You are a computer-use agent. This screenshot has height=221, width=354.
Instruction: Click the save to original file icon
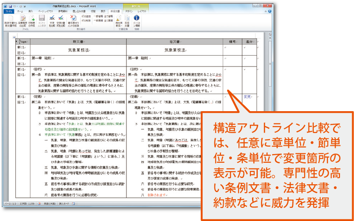pos(42,19)
